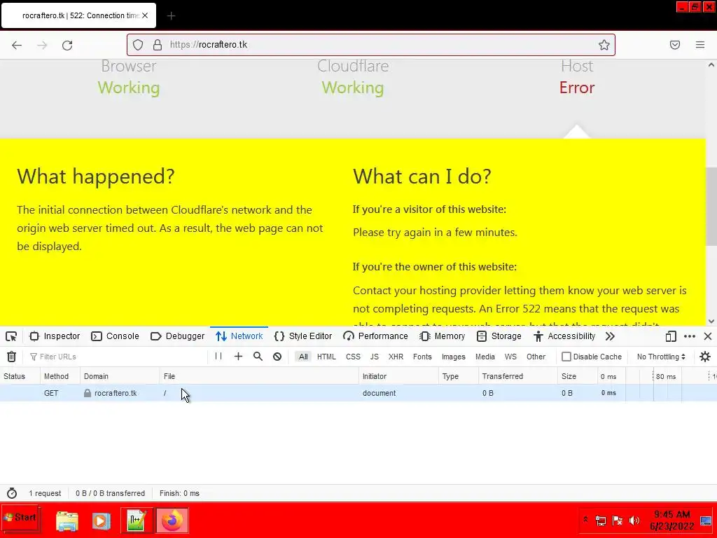
Task: Close the developer tools panel
Action: point(708,336)
